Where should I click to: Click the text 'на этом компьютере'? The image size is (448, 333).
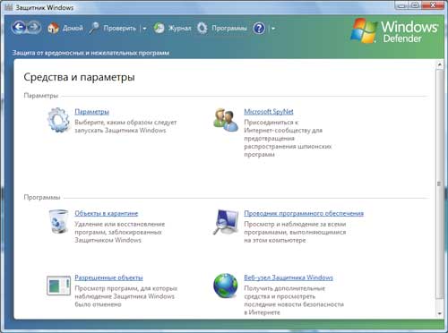pos(275,240)
